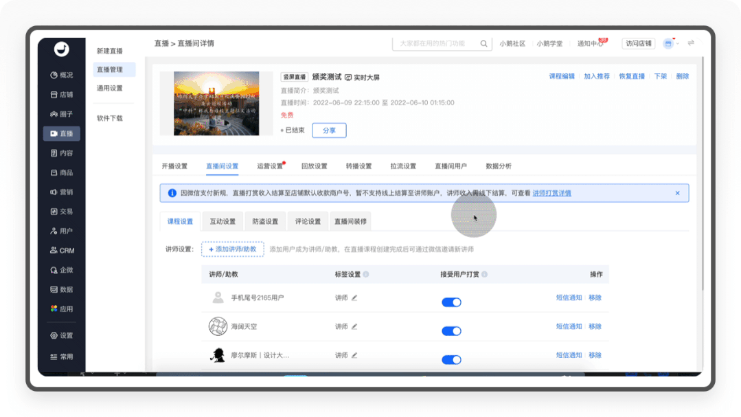Open 直播 in the left sidebar

tap(61, 133)
